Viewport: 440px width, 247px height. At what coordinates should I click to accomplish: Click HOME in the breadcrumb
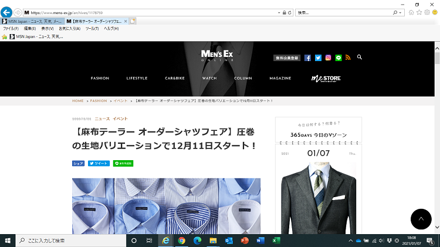77,101
